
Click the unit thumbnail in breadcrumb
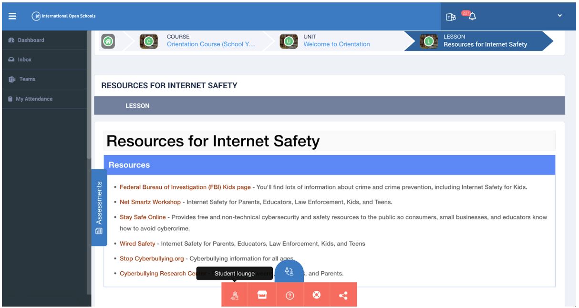[289, 41]
